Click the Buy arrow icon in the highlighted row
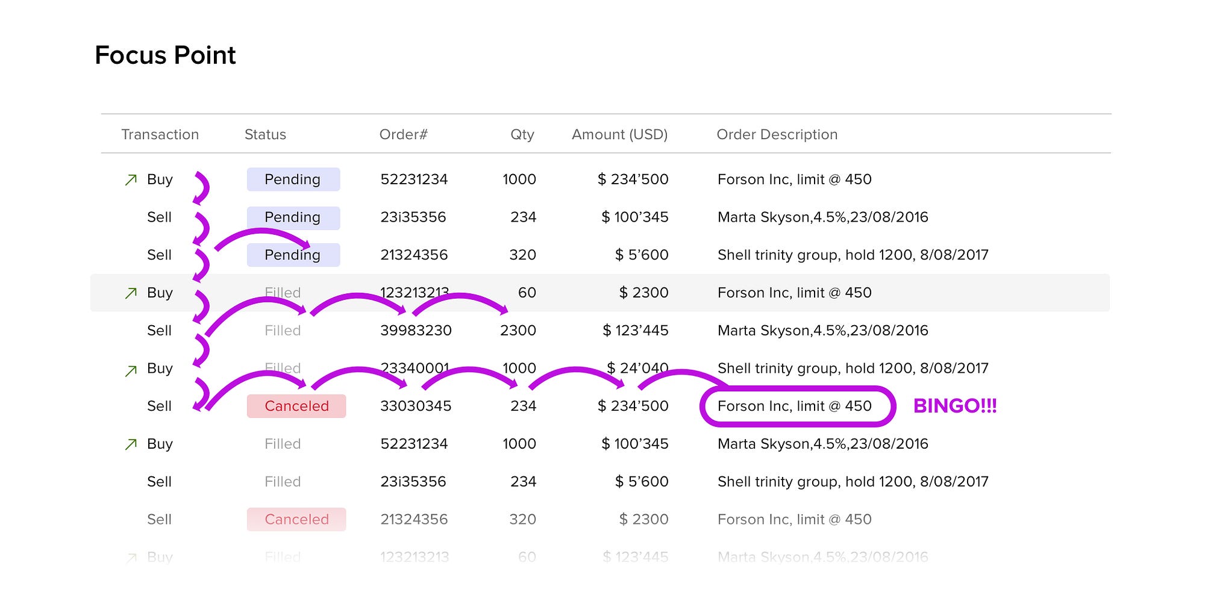Image resolution: width=1205 pixels, height=595 pixels. (x=131, y=293)
